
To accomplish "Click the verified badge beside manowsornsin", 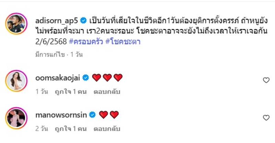I will pyautogui.click(x=92, y=115).
